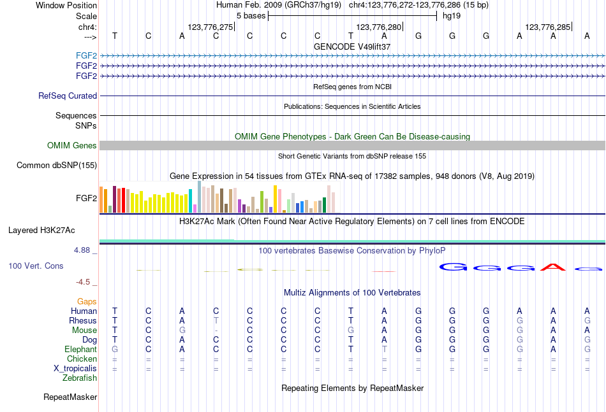Click the dash gap in the Mouse alignment row
Viewport: 606px width, 412px height.
tap(216, 330)
